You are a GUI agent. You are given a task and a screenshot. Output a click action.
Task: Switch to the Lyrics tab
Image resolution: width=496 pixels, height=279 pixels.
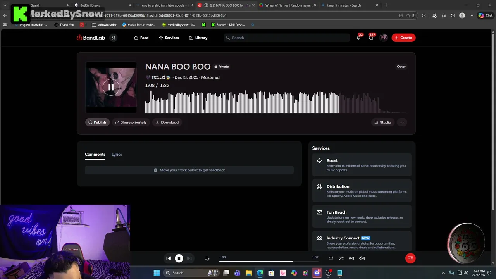tap(117, 154)
